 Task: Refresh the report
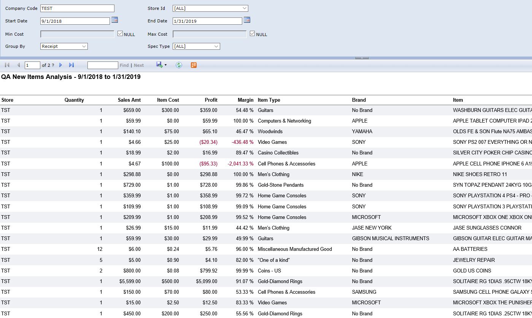coord(179,65)
